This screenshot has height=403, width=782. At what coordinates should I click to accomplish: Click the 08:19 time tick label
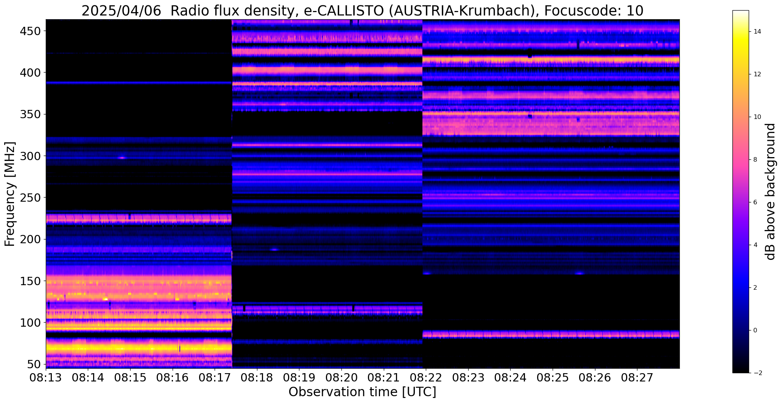pyautogui.click(x=299, y=378)
